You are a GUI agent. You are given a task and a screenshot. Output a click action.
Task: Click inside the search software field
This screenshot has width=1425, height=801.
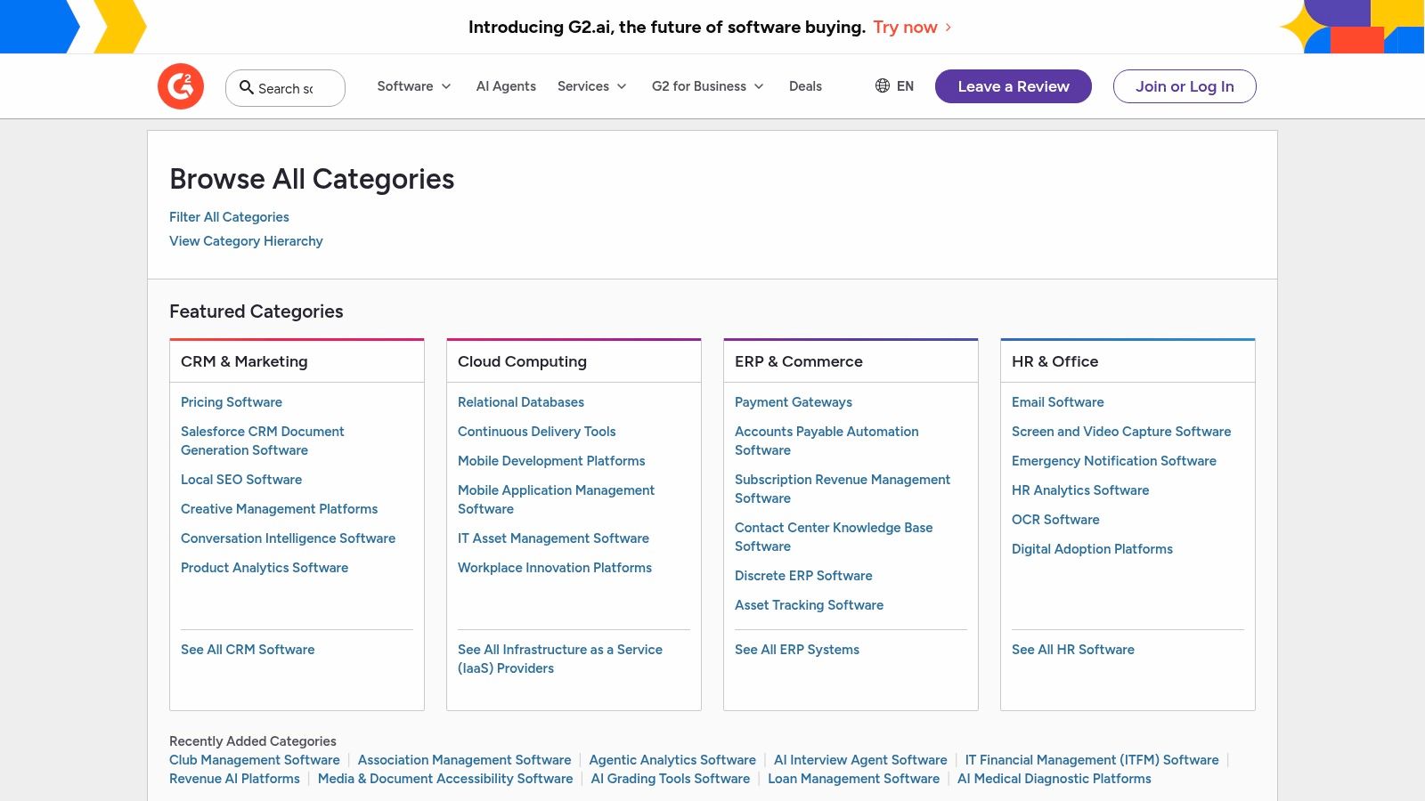[294, 88]
